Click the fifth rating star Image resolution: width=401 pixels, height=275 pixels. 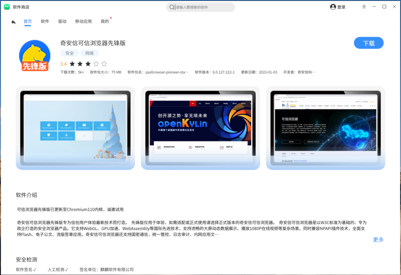click(x=104, y=64)
